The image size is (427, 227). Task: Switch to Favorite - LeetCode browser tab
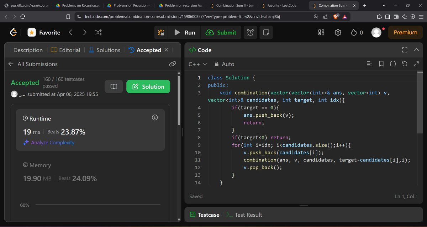coord(283,6)
